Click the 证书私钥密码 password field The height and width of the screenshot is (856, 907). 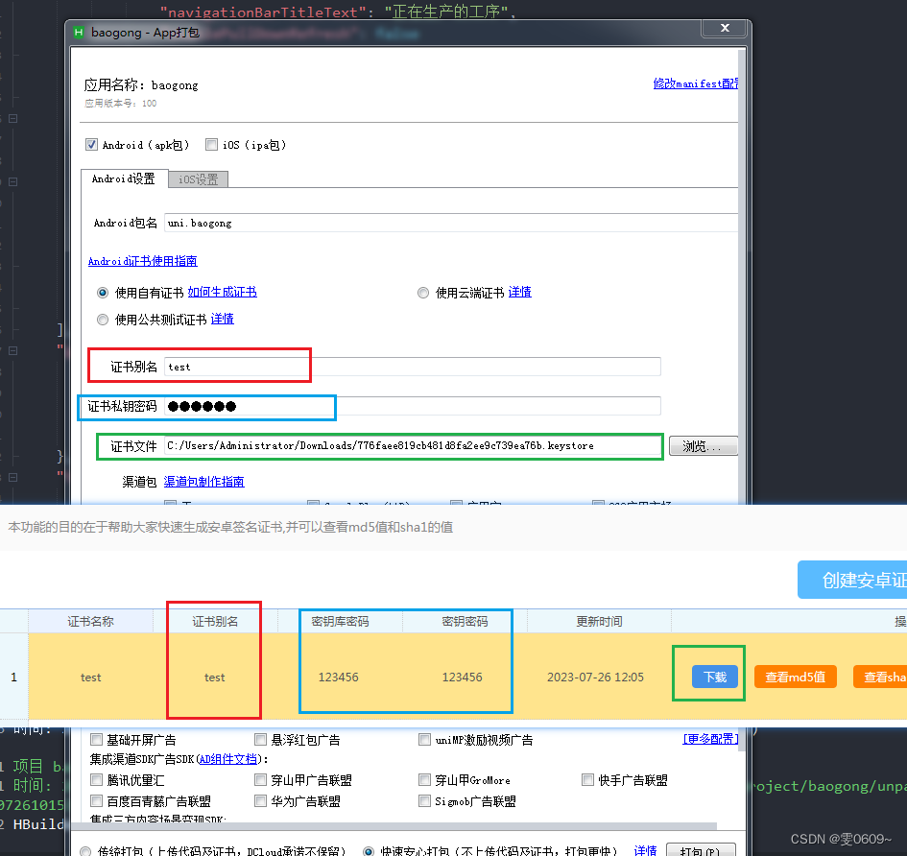(x=413, y=406)
